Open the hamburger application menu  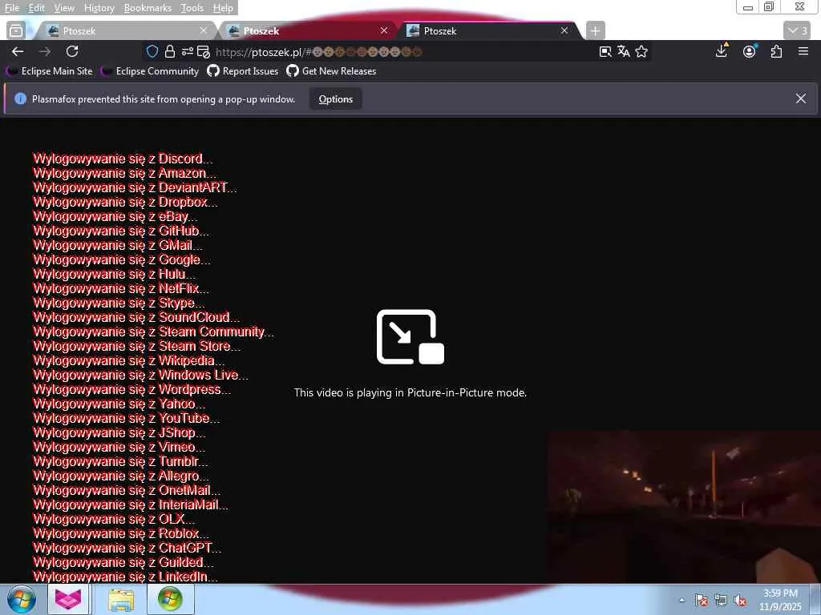pos(803,51)
